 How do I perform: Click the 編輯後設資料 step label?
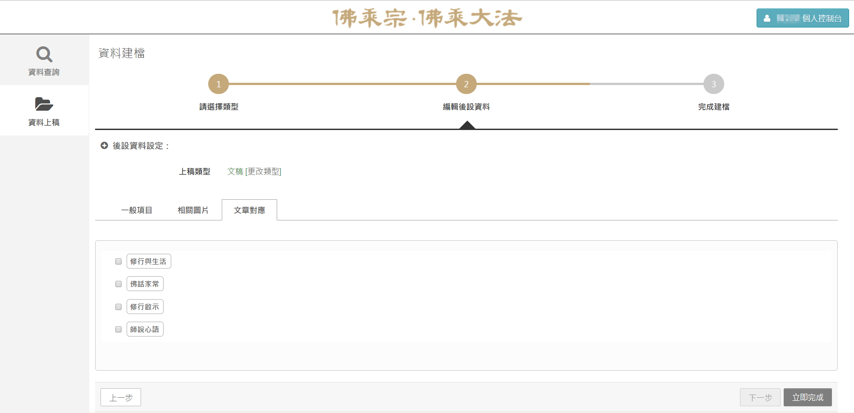pyautogui.click(x=466, y=107)
